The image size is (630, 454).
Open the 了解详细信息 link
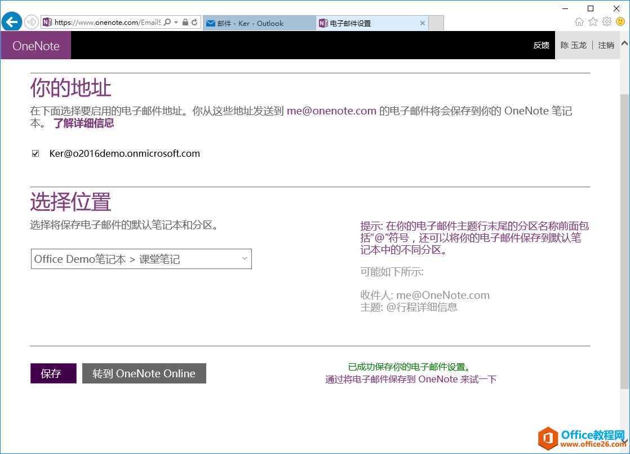(83, 123)
